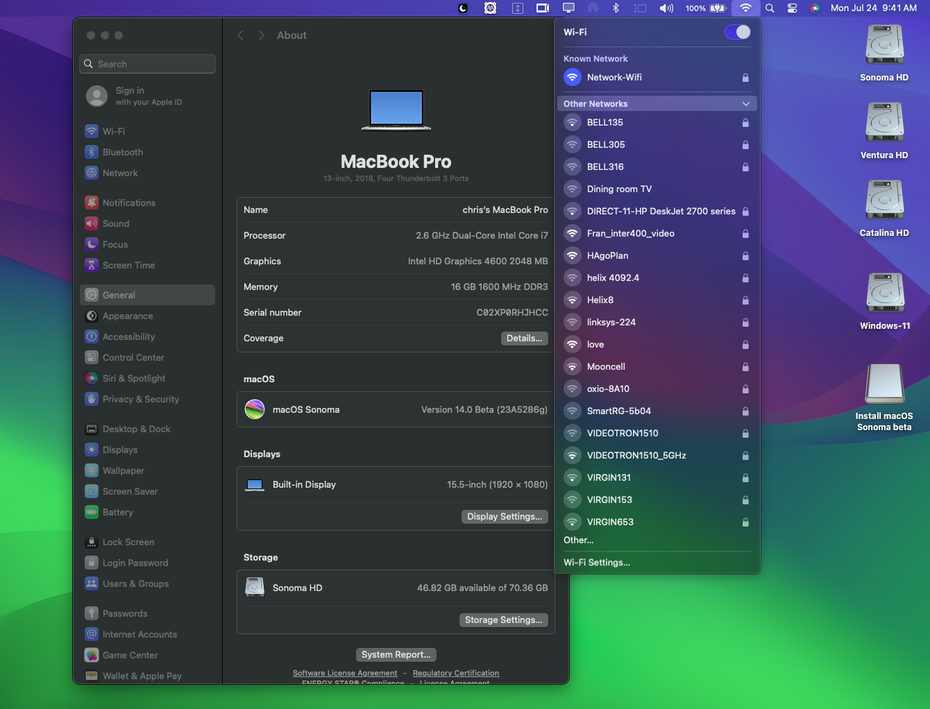
Task: Click the settings Search field
Action: (x=147, y=64)
